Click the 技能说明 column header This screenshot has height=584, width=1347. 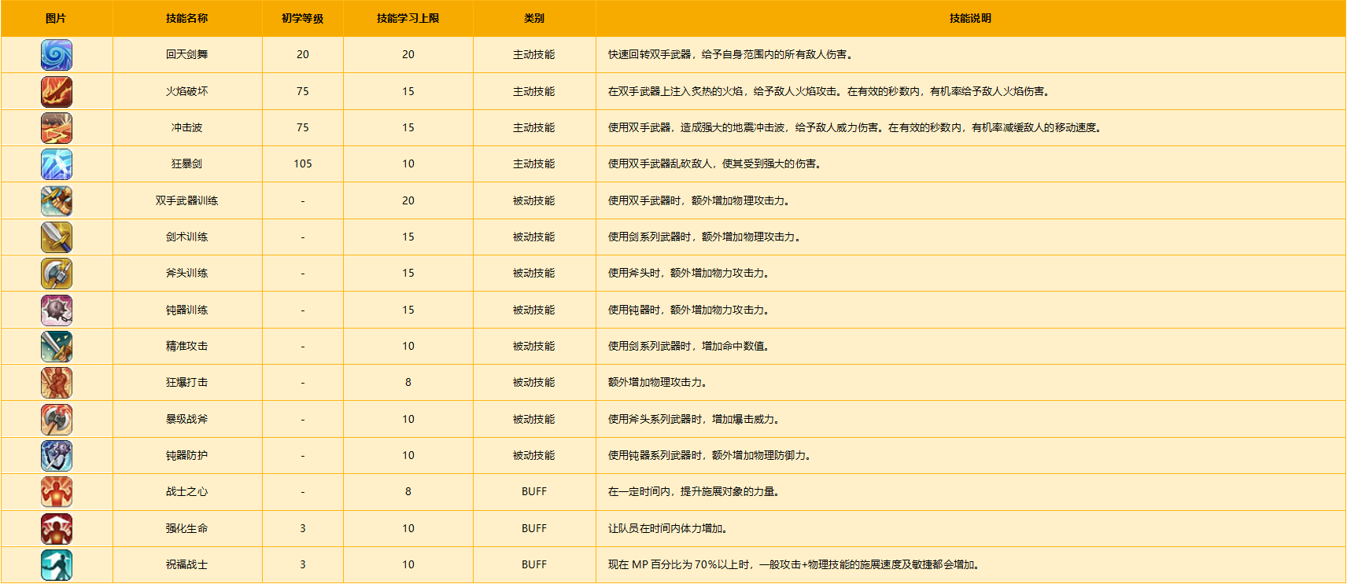coord(970,18)
